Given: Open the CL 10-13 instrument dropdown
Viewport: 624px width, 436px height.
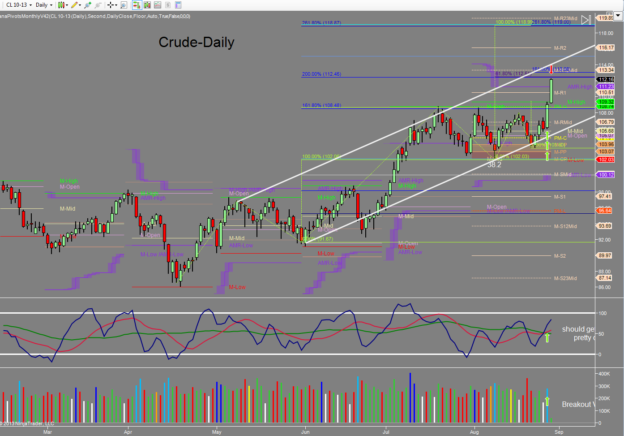Looking at the screenshot, I should coord(19,5).
